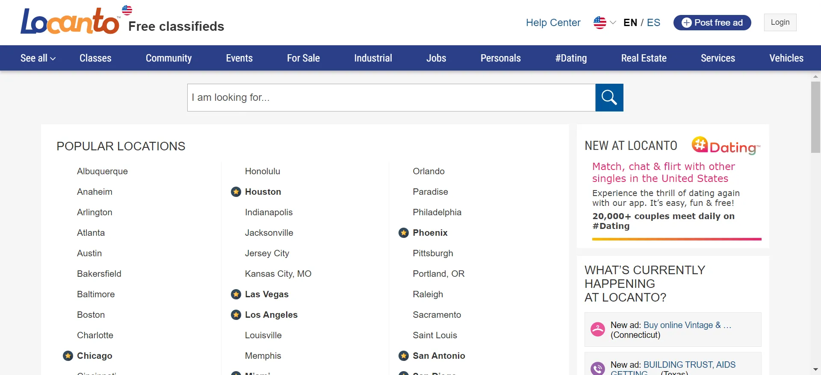Open the Personals category
Viewport: 821px width, 375px height.
(x=501, y=58)
